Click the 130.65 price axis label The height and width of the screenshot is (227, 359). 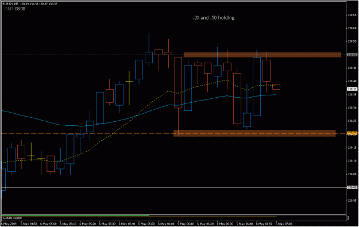tap(352, 15)
